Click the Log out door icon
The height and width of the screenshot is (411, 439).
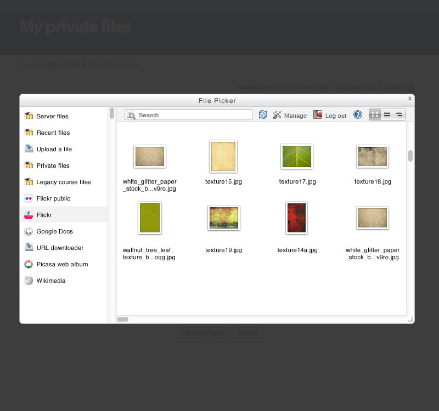(x=318, y=115)
